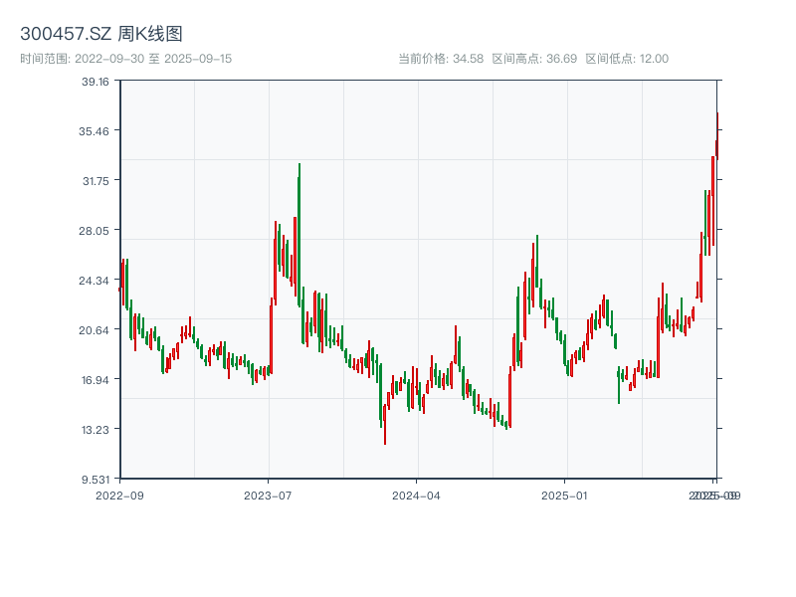Click the 当前价格: 34.58 label
Image resolution: width=796 pixels, height=597 pixels.
click(441, 59)
